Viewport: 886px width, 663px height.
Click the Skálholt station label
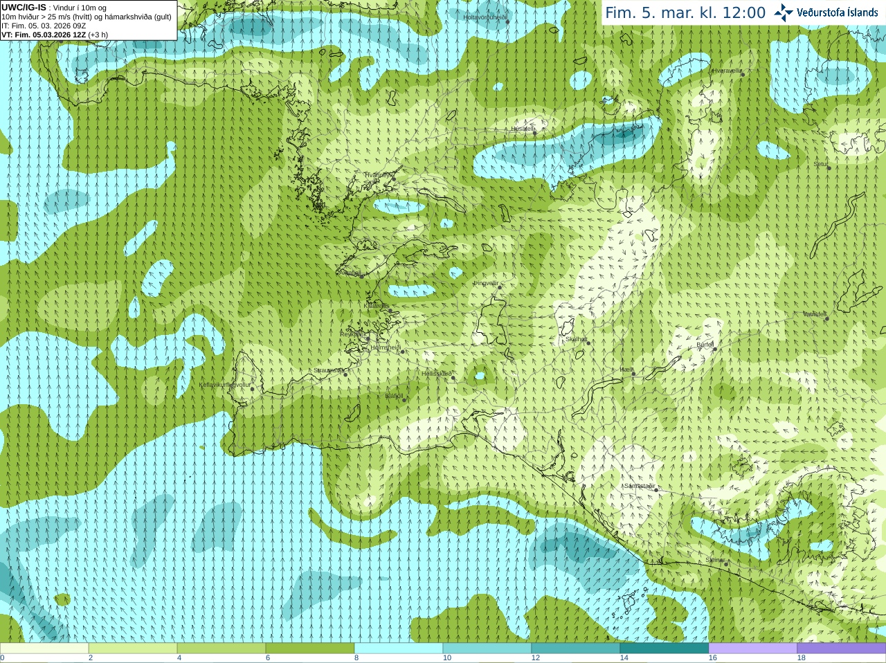(577, 339)
